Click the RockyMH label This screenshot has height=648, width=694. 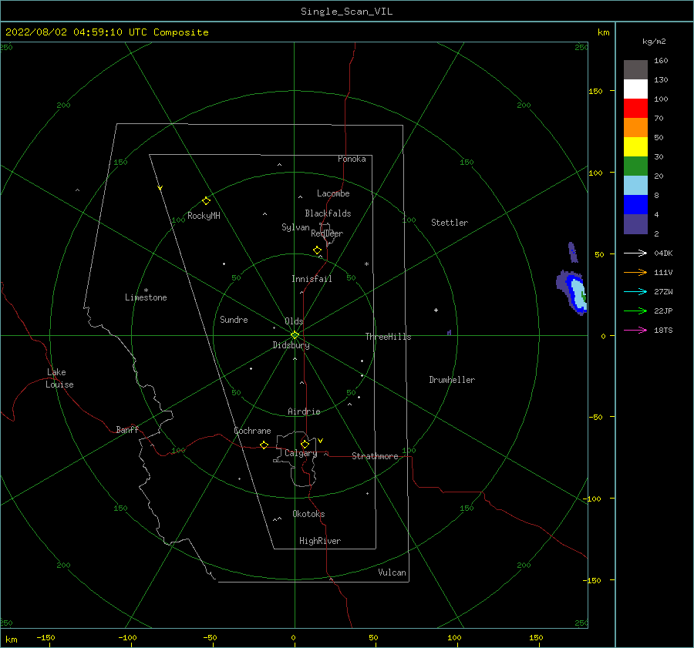[204, 216]
